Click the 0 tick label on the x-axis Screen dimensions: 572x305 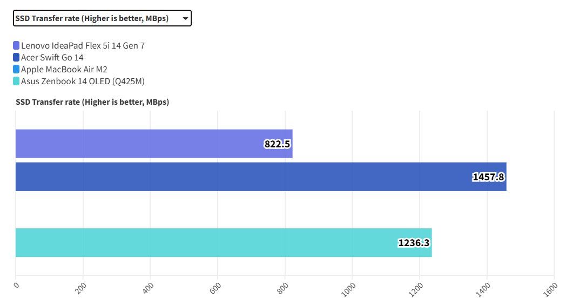coord(16,284)
